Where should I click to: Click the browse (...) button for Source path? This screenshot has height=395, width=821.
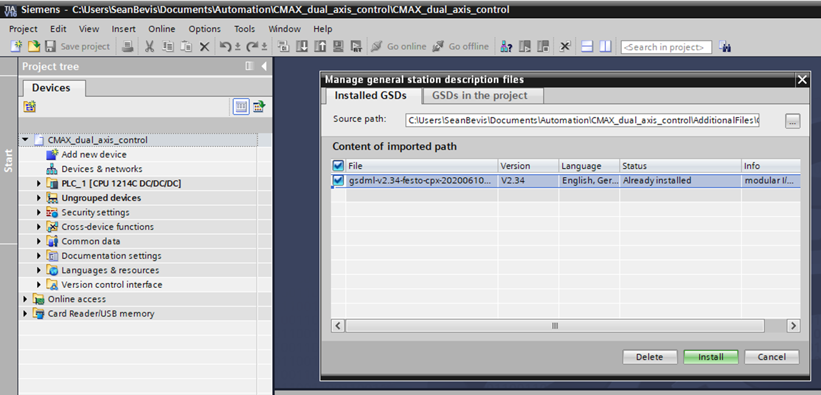pos(792,121)
